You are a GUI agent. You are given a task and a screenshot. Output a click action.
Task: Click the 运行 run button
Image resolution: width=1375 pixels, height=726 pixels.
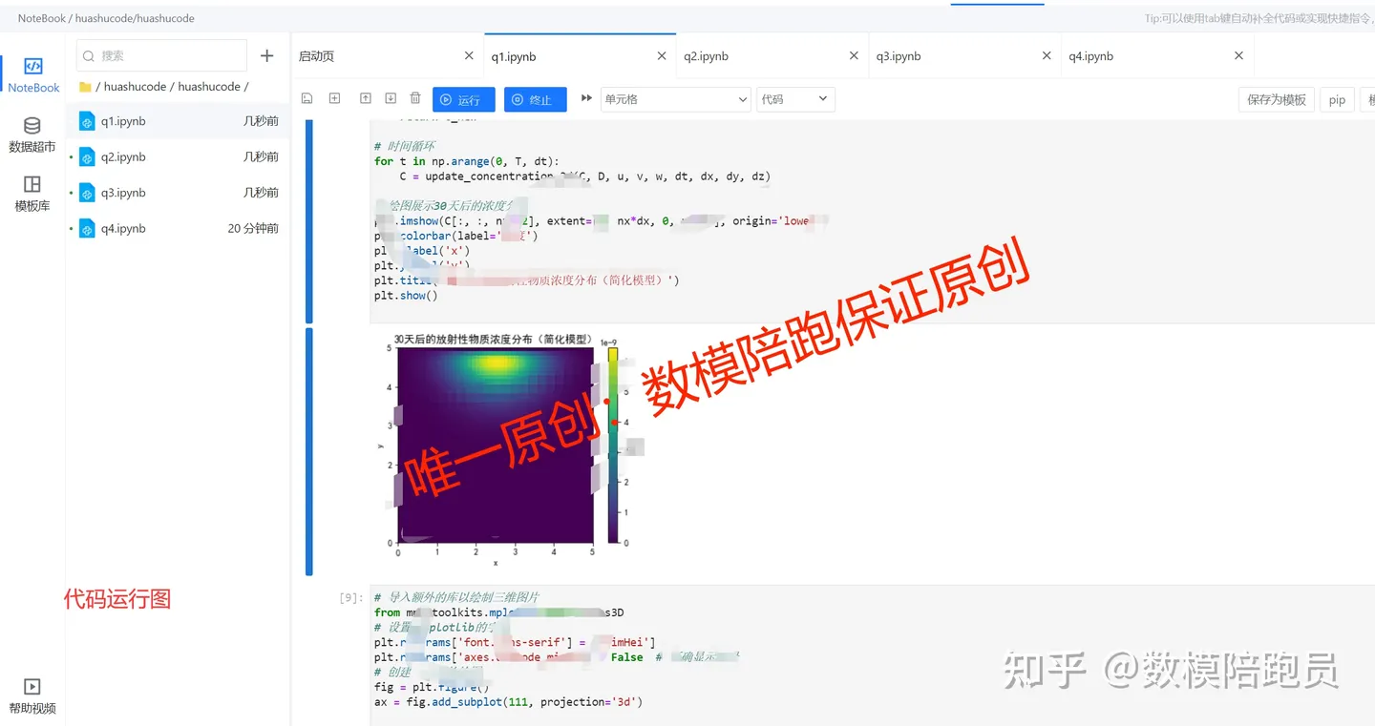(464, 99)
